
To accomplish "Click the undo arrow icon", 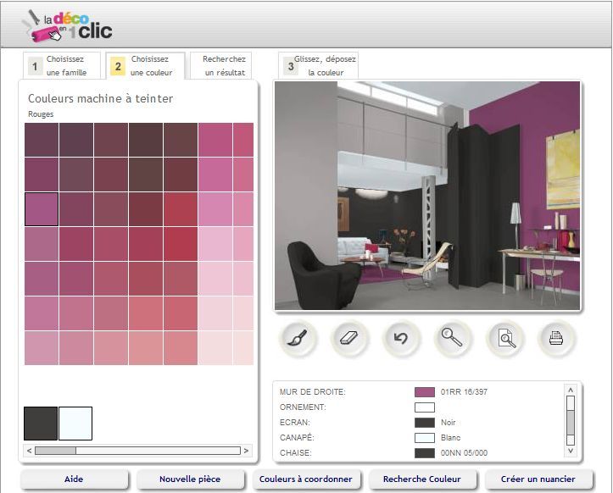I will (401, 339).
